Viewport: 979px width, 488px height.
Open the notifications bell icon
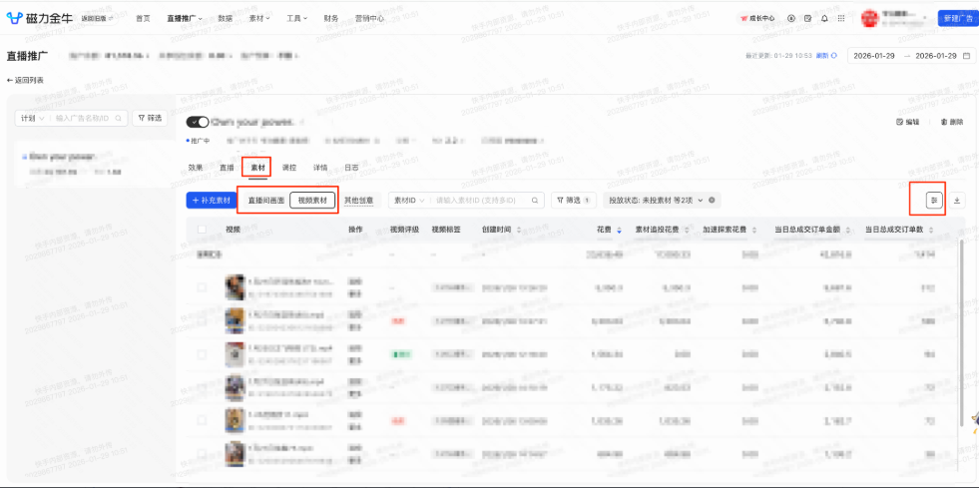[x=824, y=18]
